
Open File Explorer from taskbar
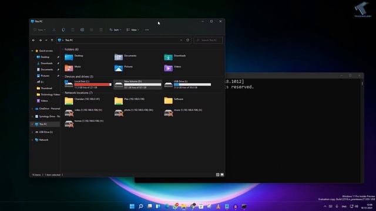pyautogui.click(x=184, y=206)
